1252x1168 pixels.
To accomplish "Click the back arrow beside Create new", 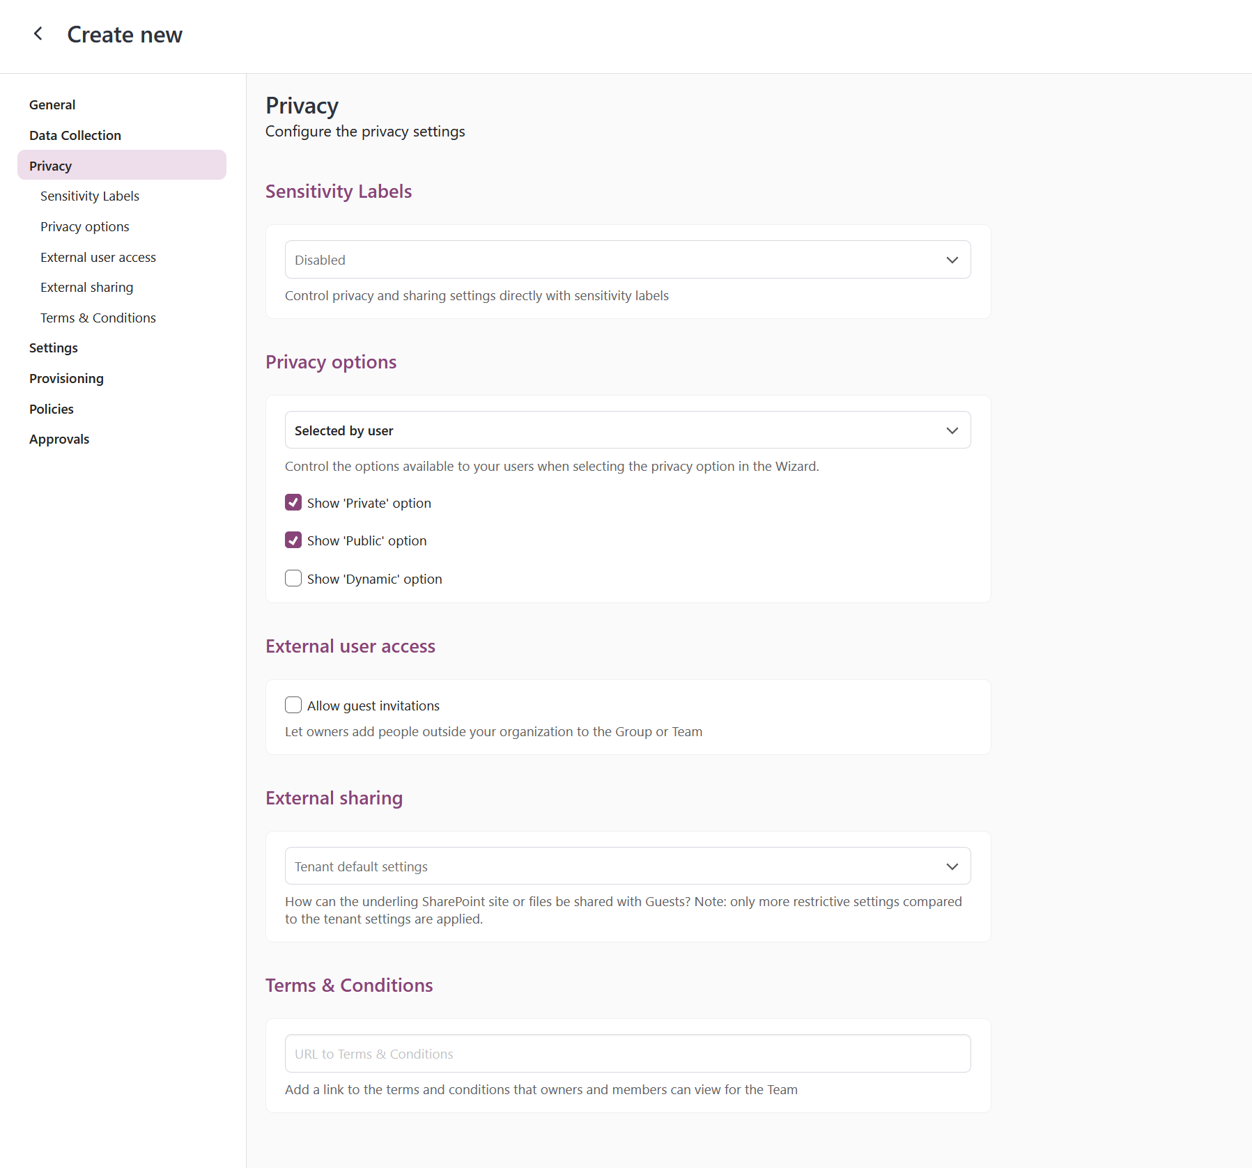I will 38,33.
